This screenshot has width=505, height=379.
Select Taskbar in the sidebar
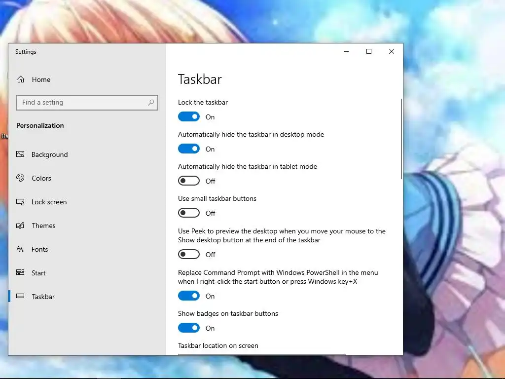click(x=87, y=297)
